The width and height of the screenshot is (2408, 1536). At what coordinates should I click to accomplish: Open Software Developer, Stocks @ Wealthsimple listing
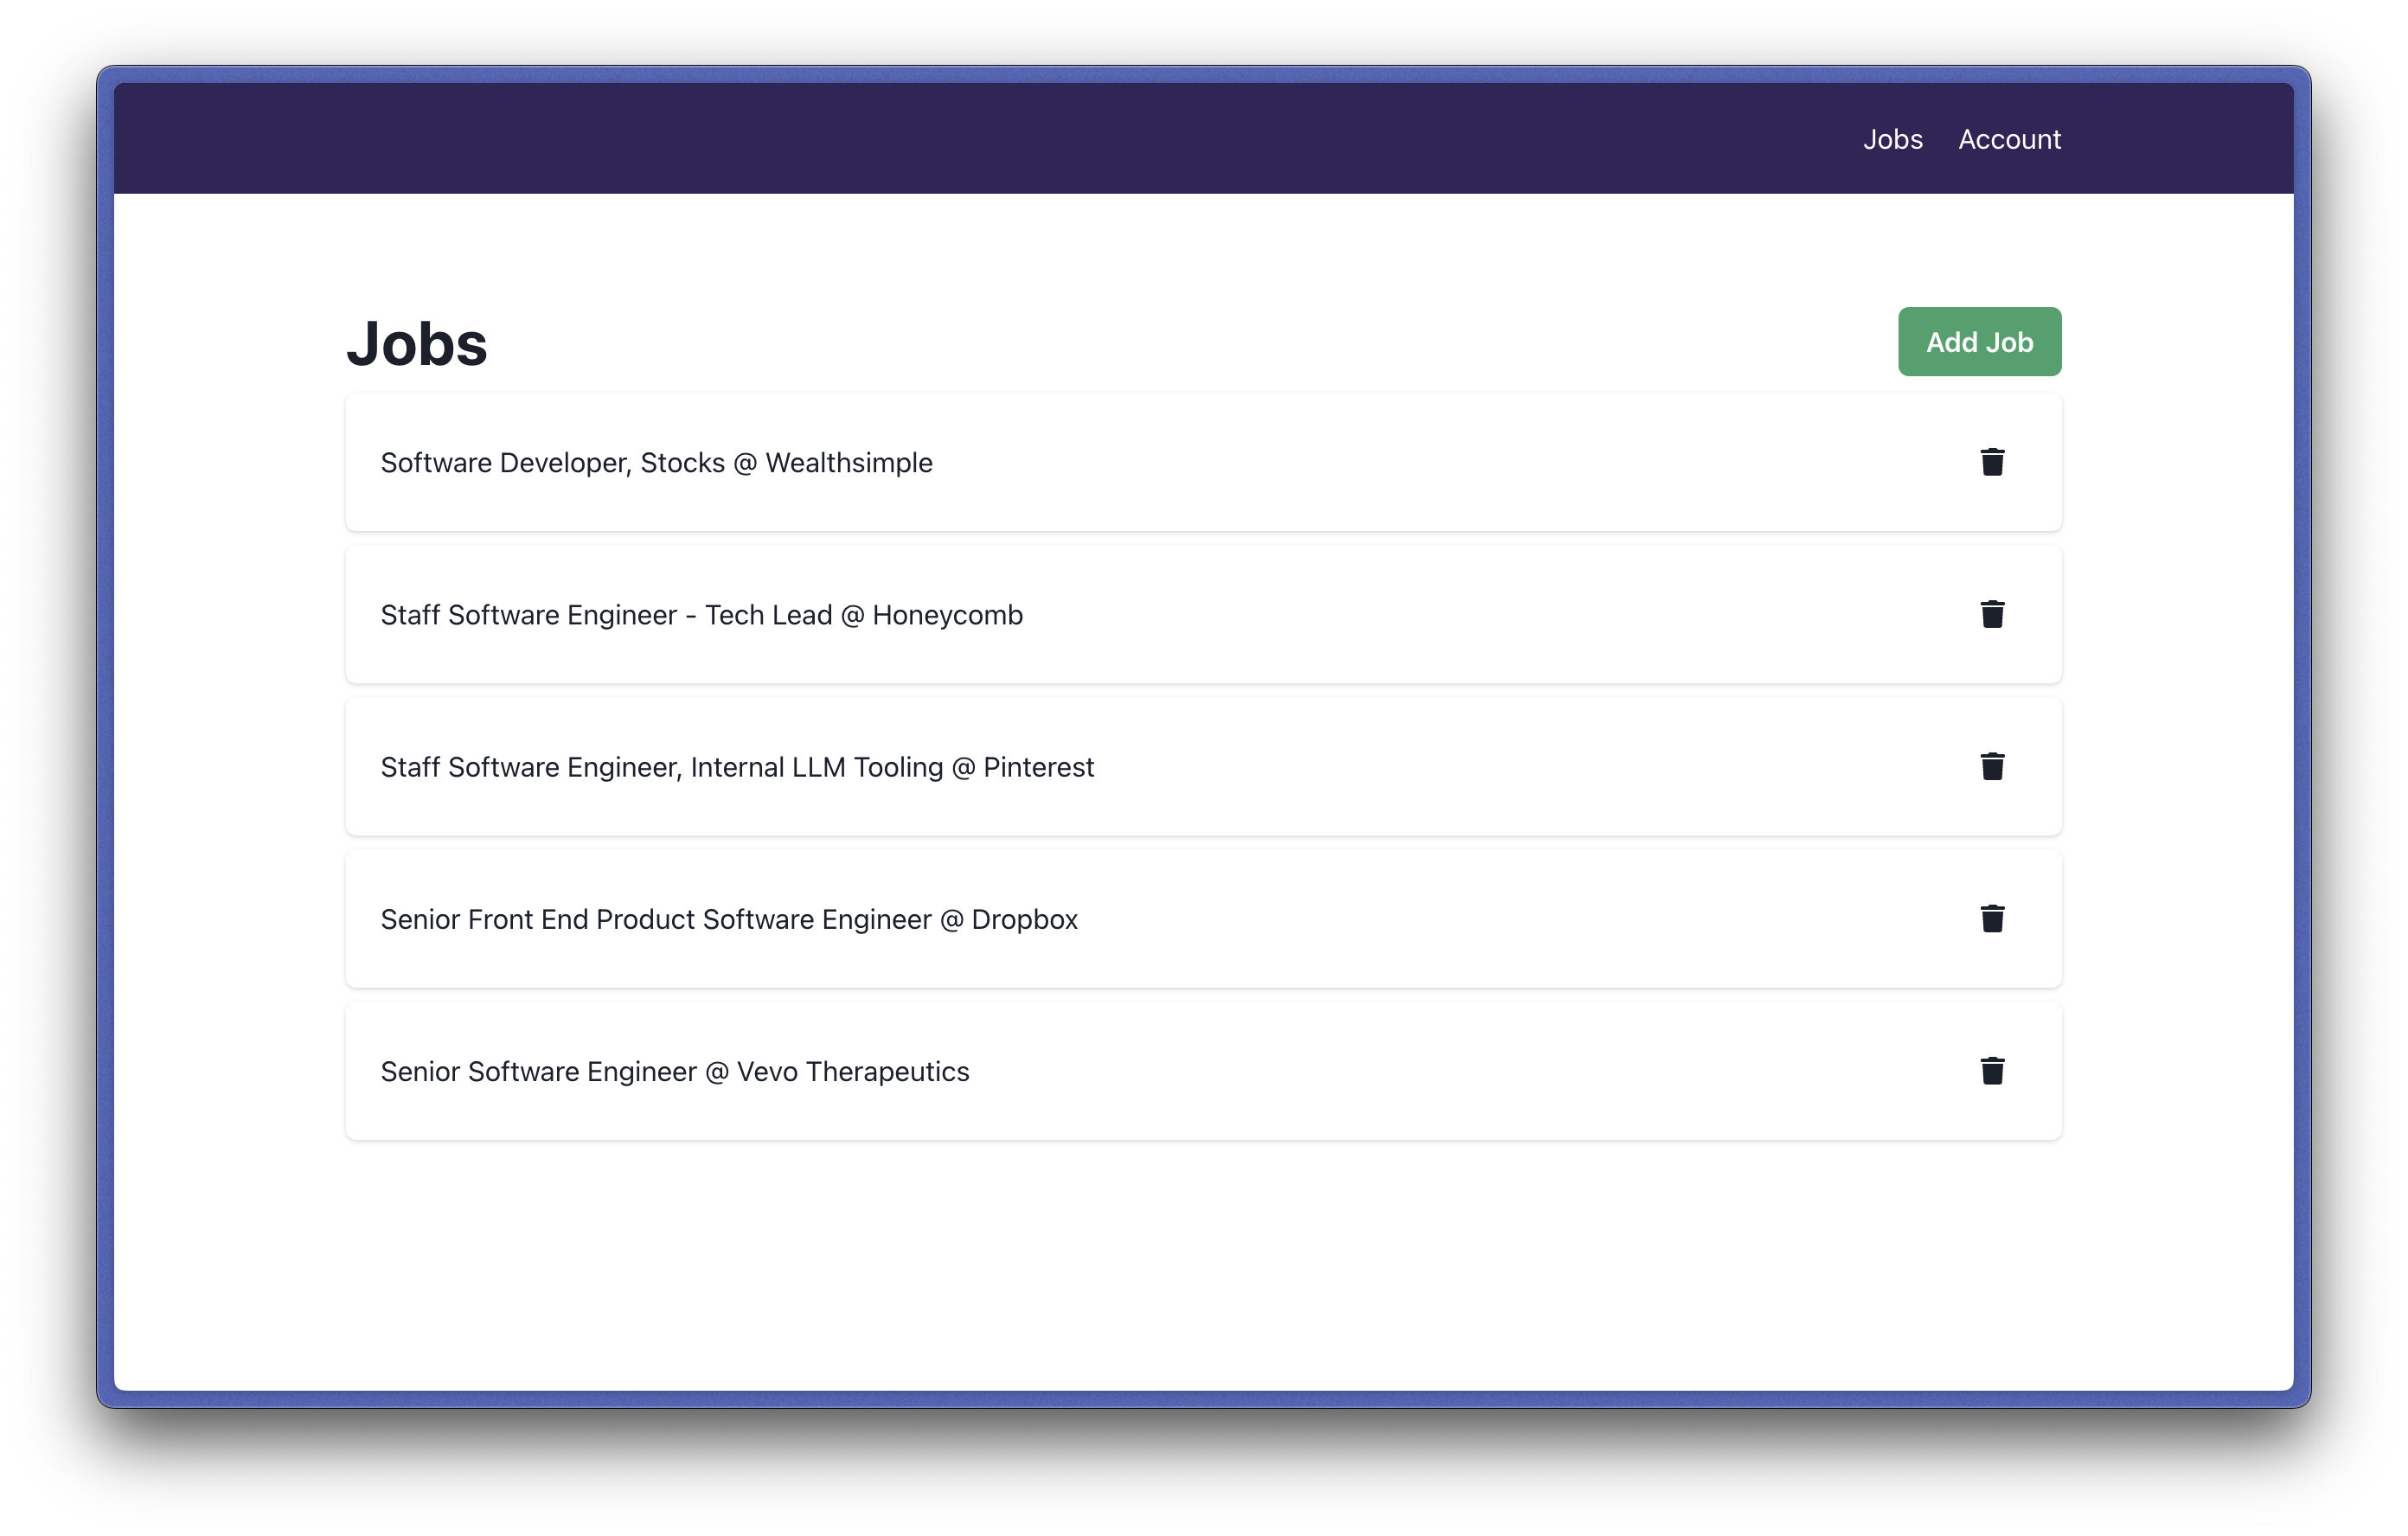click(x=656, y=463)
